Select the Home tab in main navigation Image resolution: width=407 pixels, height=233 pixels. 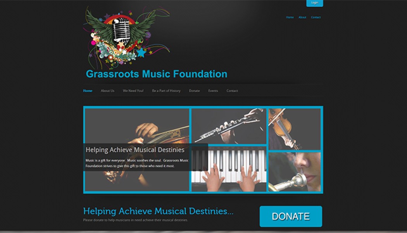point(88,91)
